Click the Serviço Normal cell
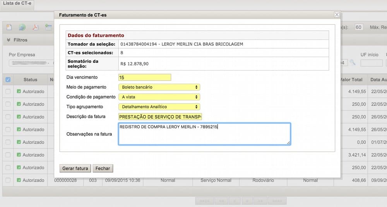The height and width of the screenshot is (207, 387). [216, 180]
